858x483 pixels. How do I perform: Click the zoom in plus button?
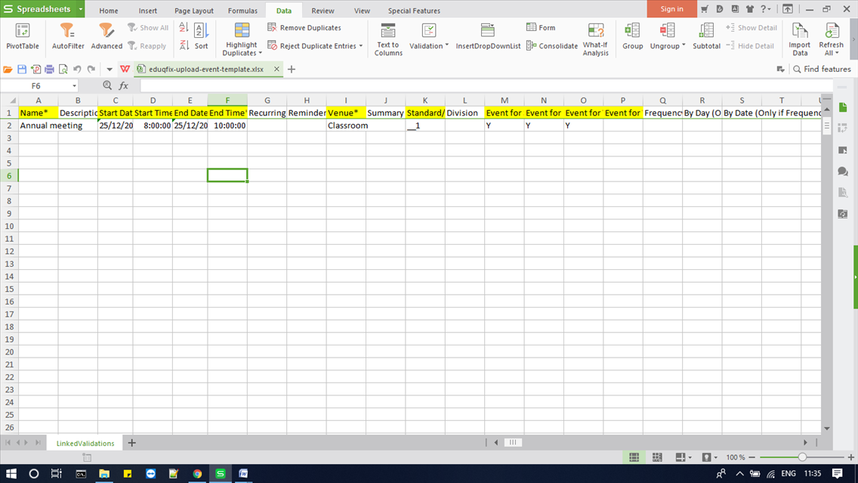click(850, 457)
